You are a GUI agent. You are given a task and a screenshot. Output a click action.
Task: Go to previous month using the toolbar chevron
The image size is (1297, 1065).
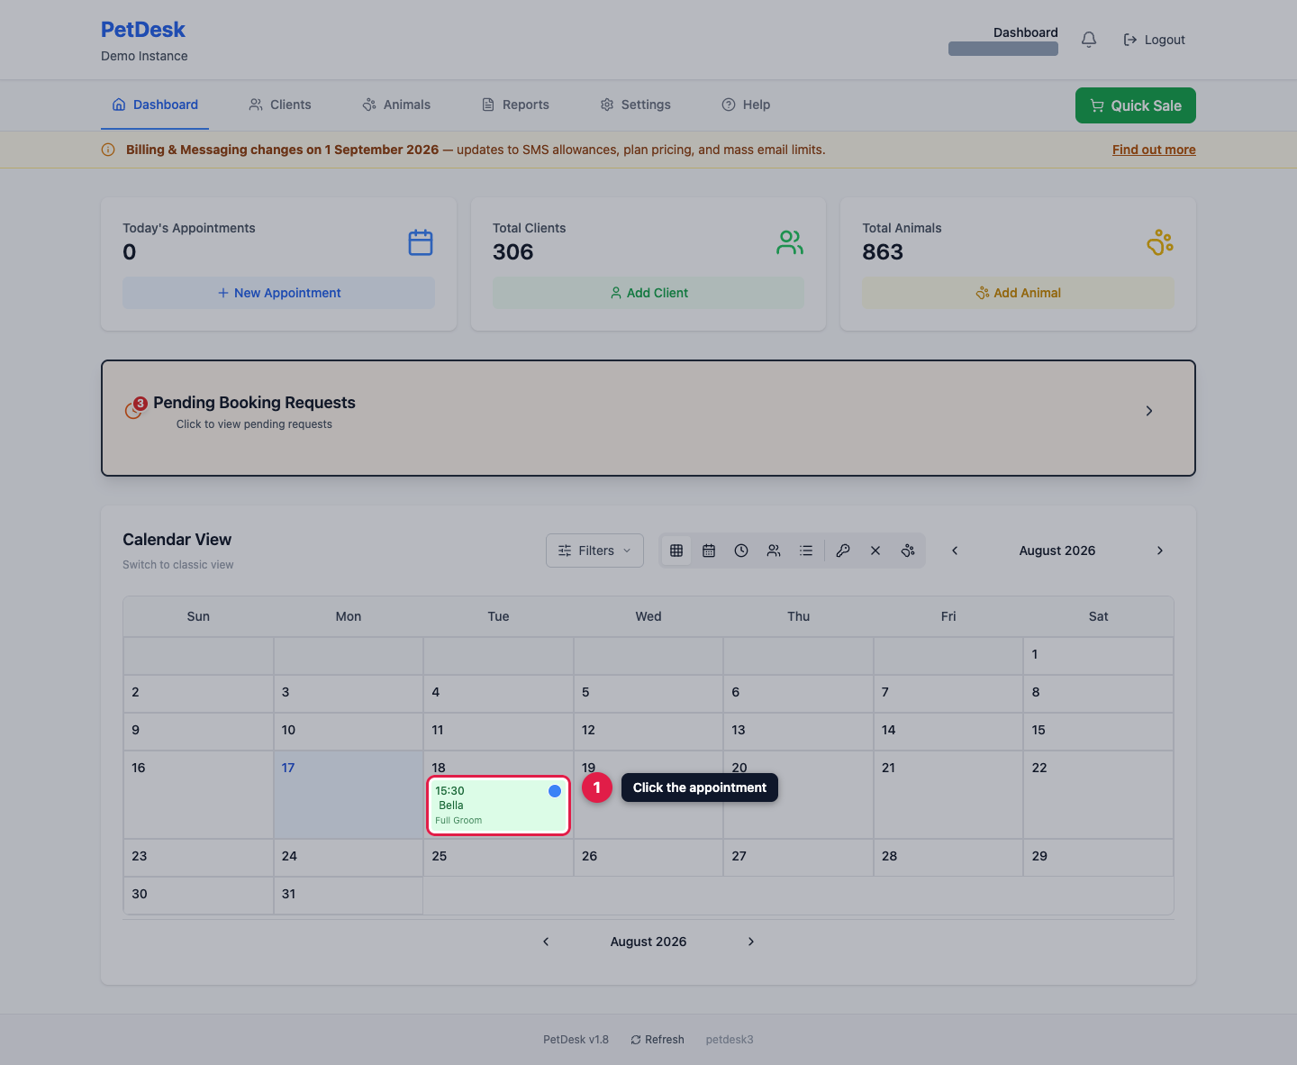pyautogui.click(x=955, y=551)
